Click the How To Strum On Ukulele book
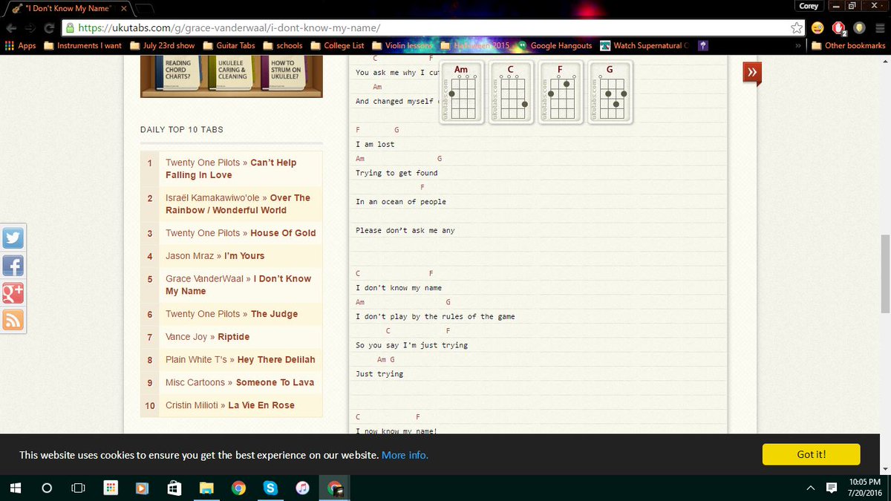This screenshot has width=891, height=501. [x=286, y=73]
